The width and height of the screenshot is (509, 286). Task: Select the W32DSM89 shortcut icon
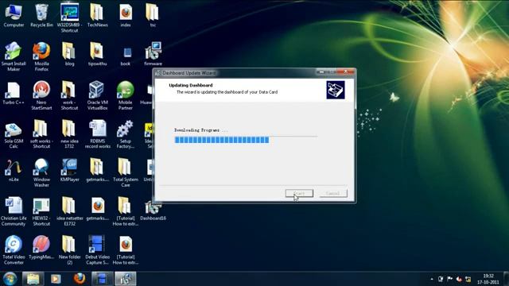[x=69, y=17]
